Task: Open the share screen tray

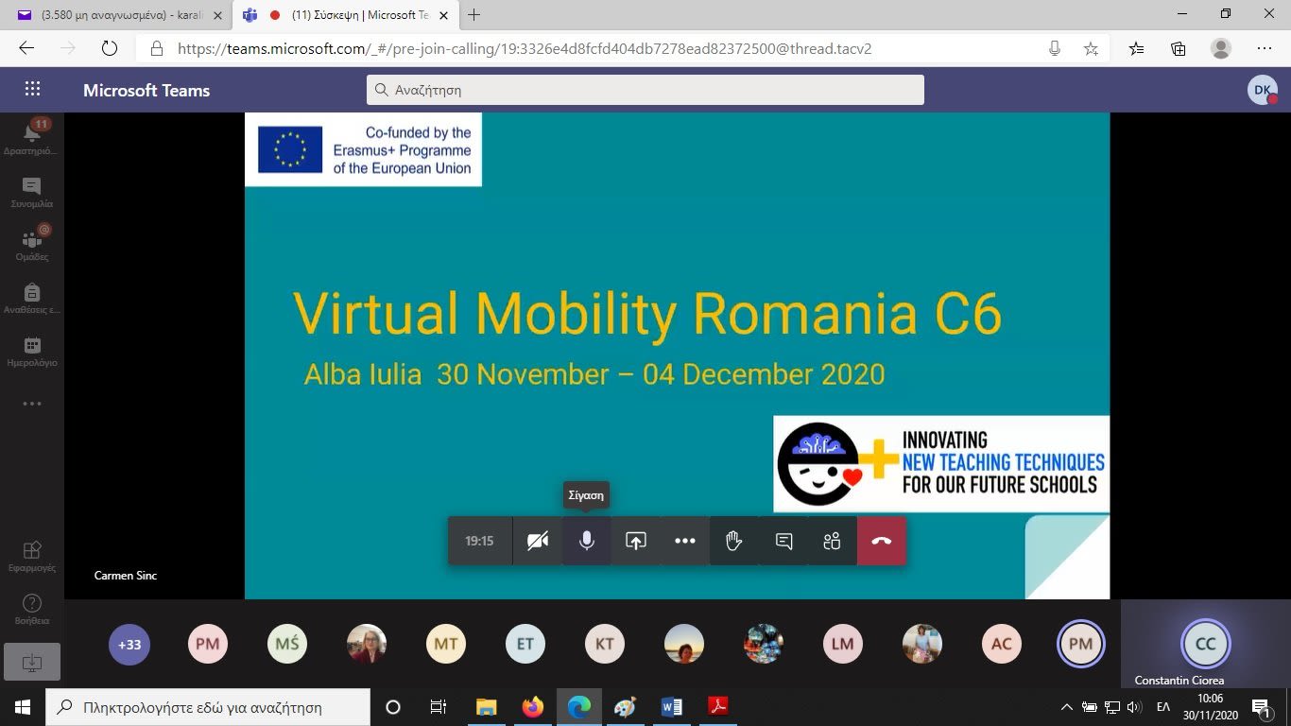Action: coord(636,541)
